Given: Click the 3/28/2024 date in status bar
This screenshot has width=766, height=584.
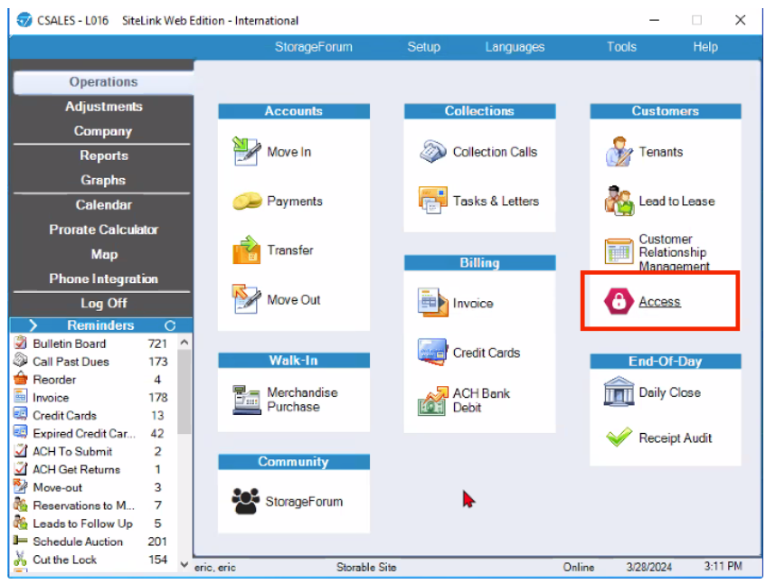Looking at the screenshot, I should point(648,567).
